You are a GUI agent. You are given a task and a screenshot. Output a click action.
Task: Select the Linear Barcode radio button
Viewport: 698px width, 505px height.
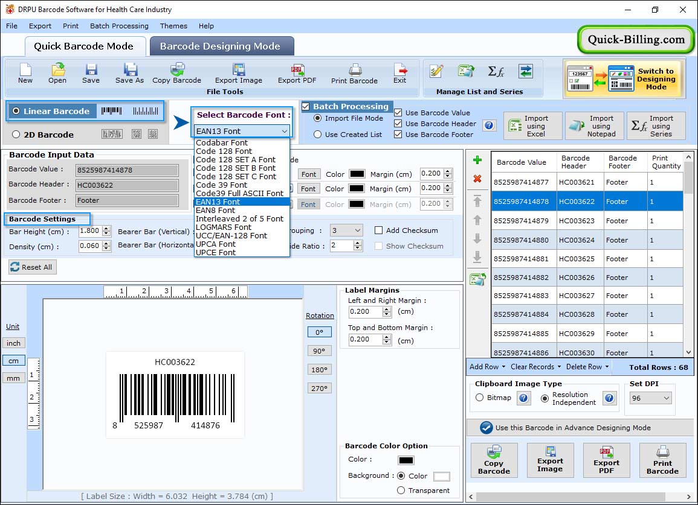(16, 111)
